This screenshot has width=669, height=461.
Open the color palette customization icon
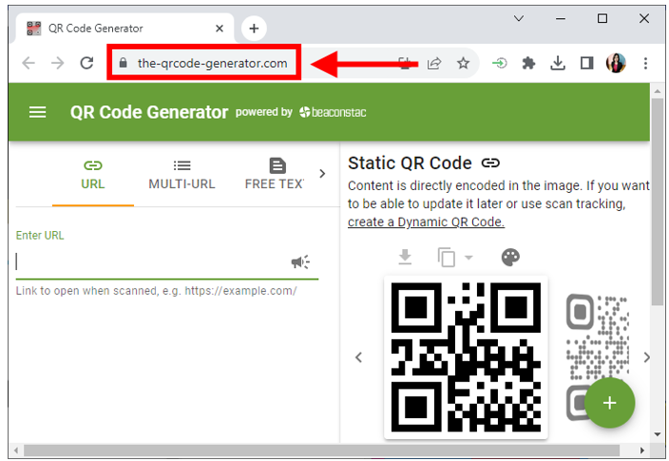510,258
